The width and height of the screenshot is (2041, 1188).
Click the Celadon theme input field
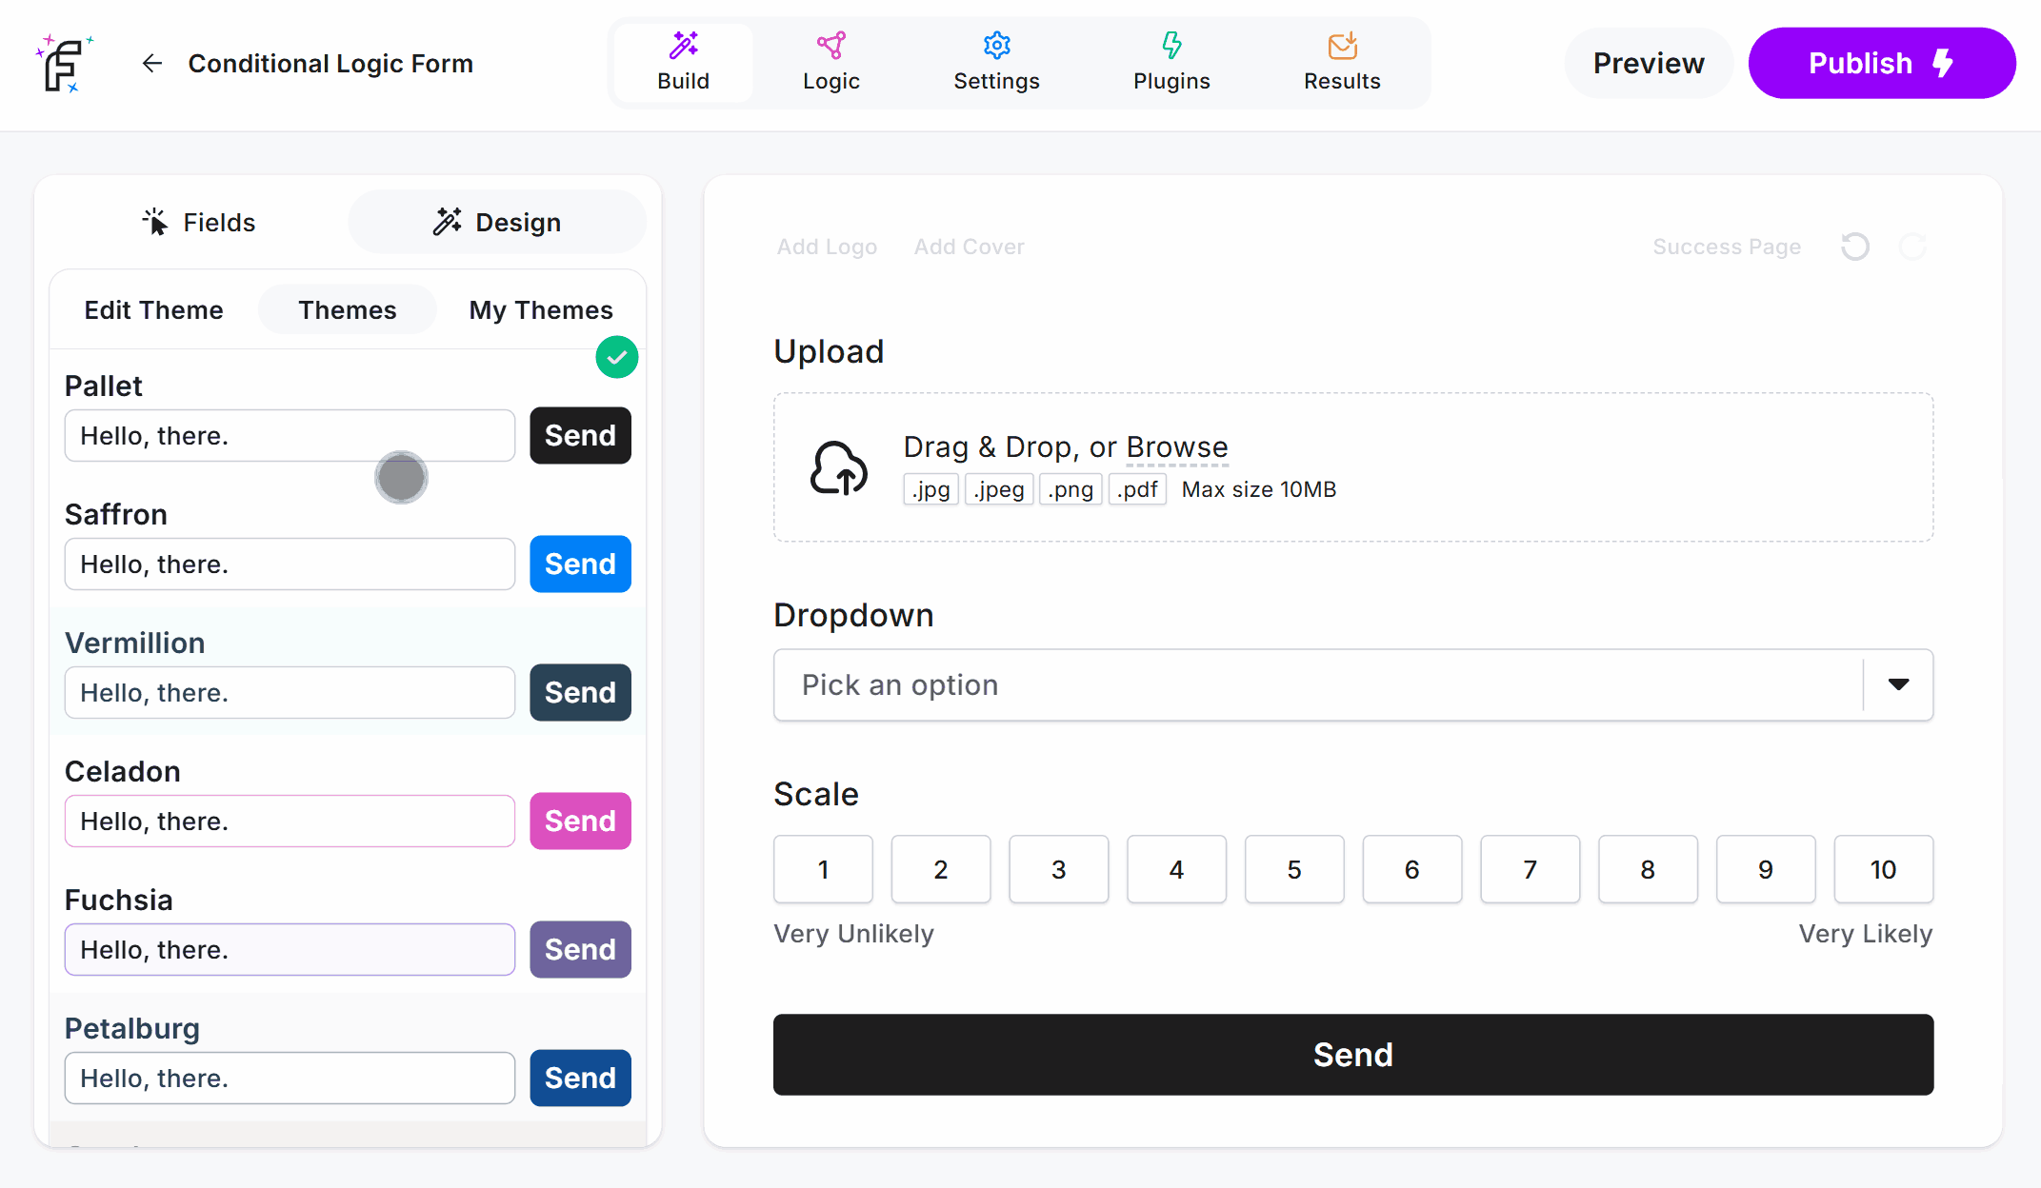[x=290, y=822]
